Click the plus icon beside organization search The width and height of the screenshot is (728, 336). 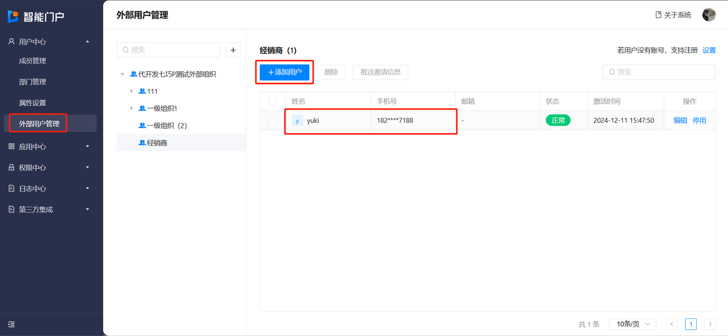[x=233, y=50]
